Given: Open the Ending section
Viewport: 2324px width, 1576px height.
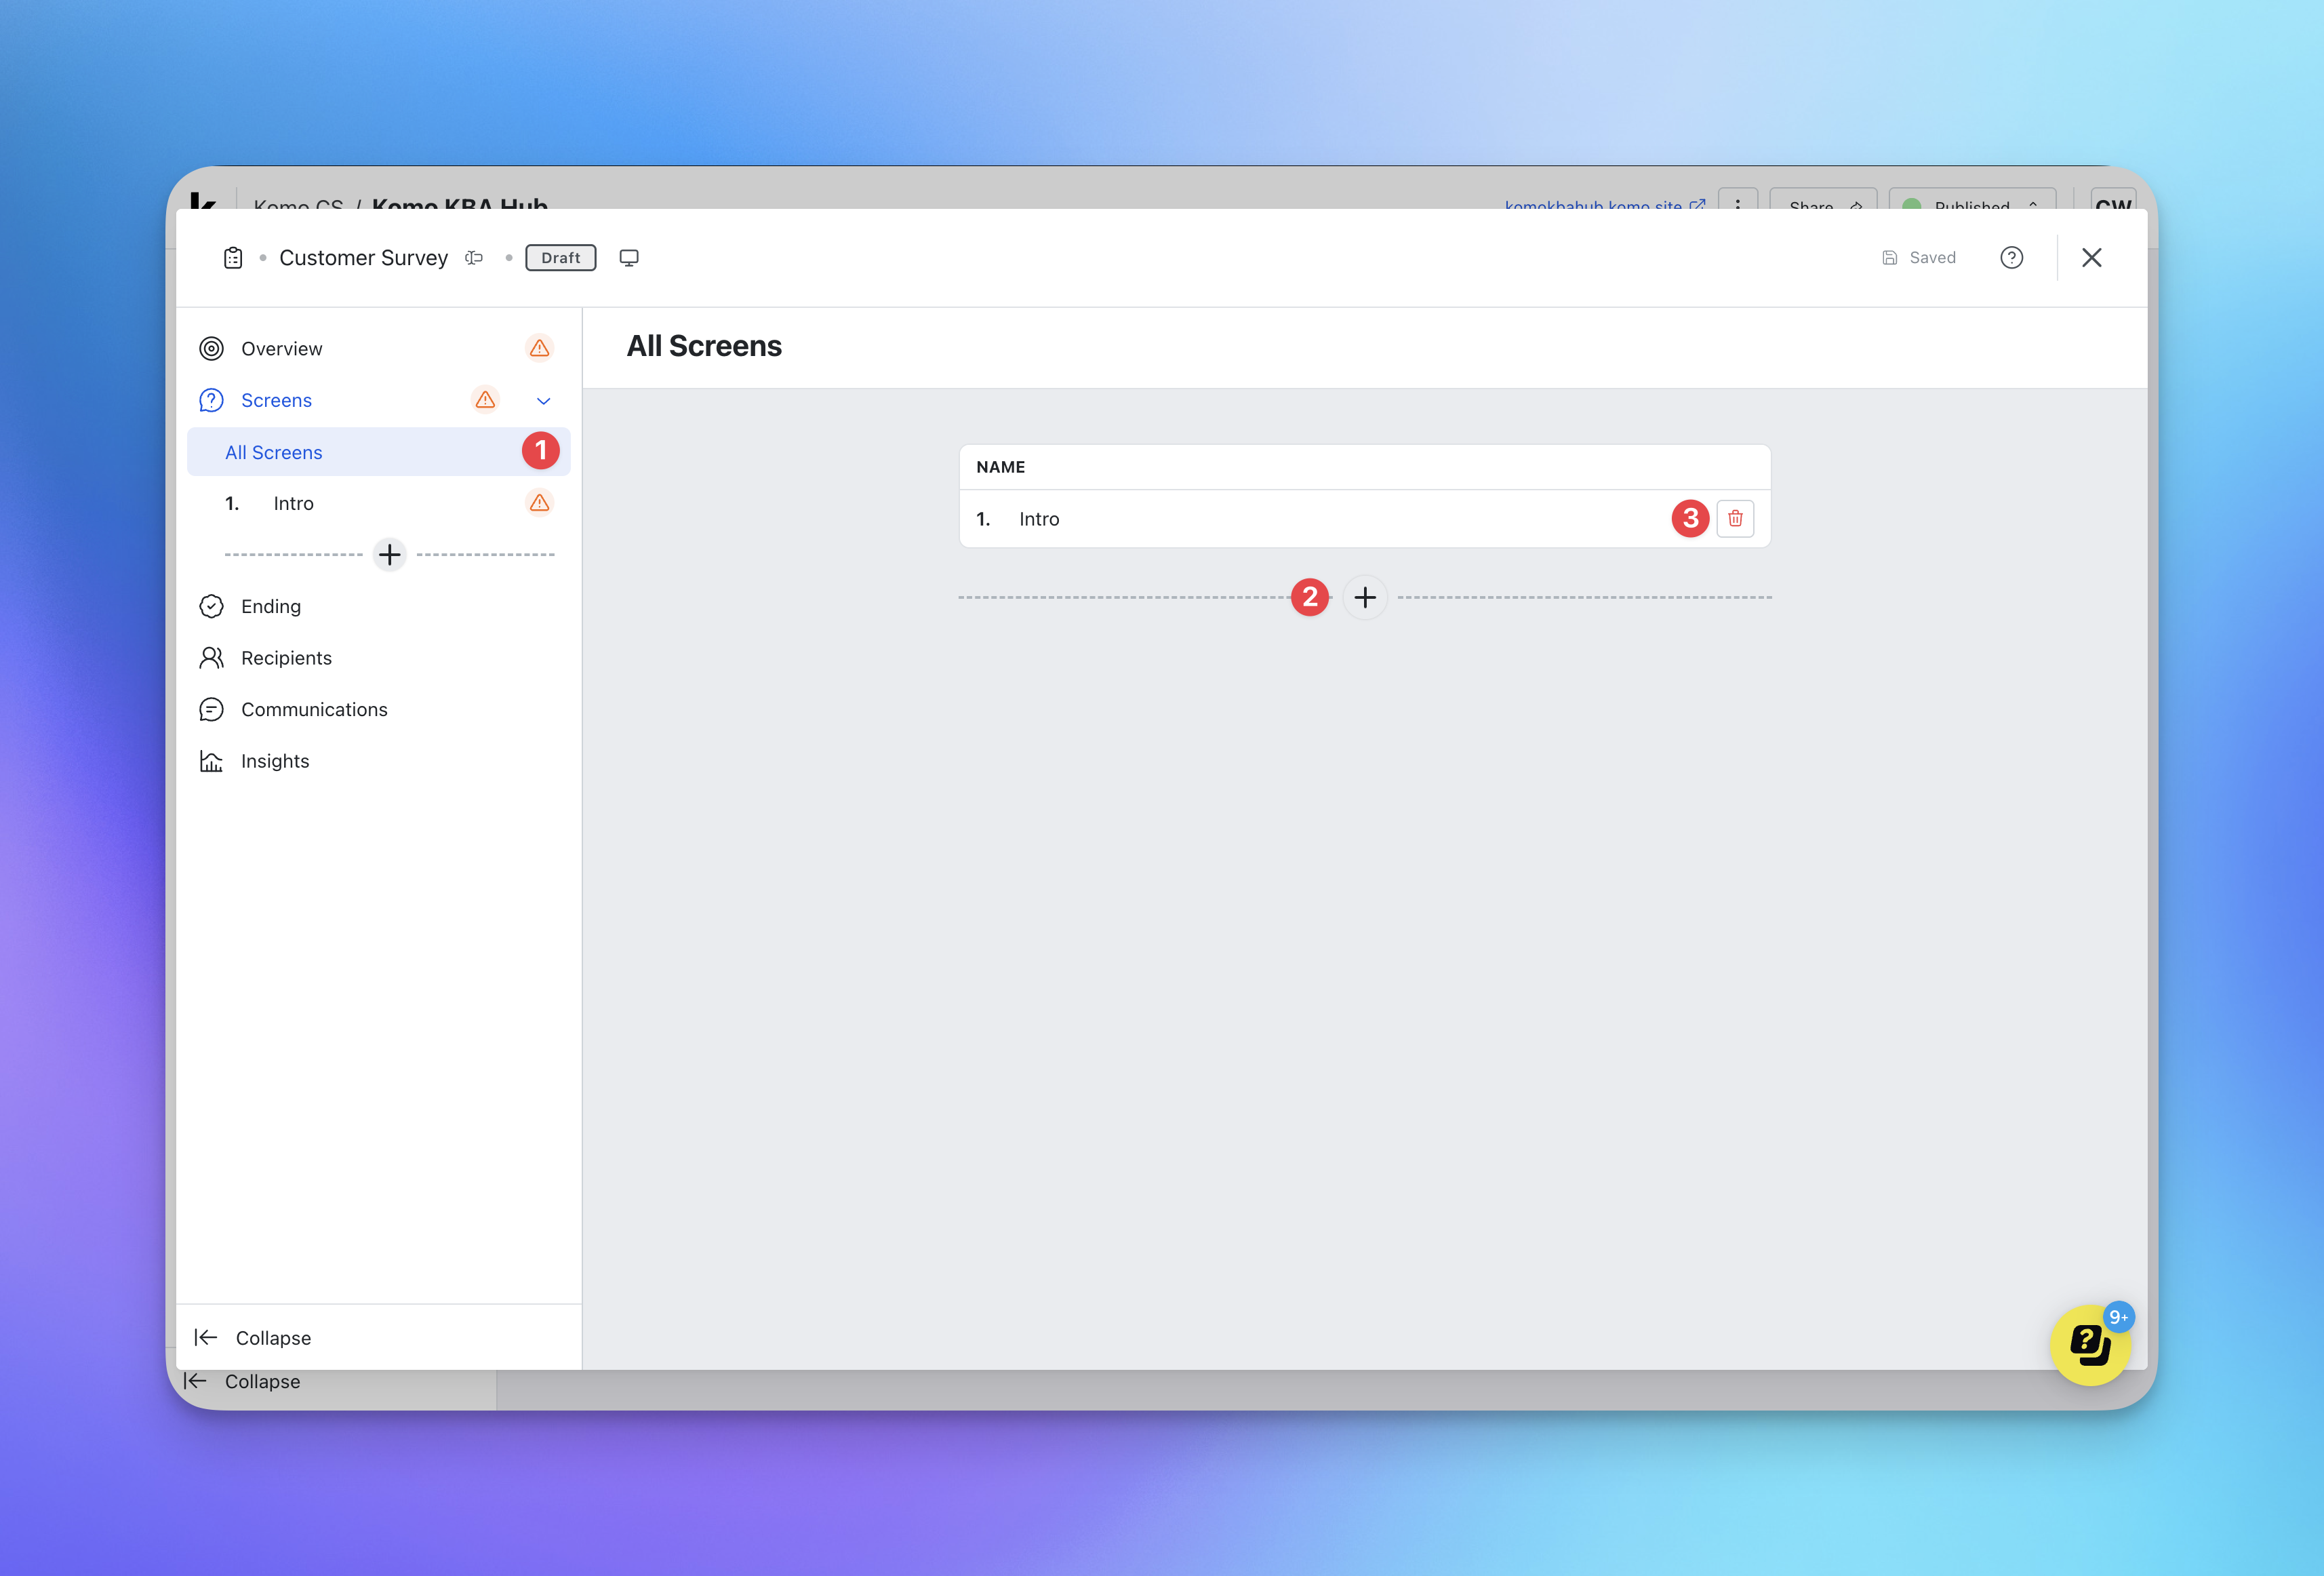Looking at the screenshot, I should 271,606.
